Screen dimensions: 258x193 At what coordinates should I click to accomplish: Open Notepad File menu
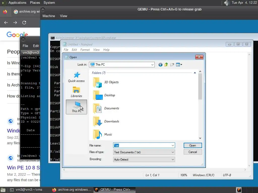[66, 50]
